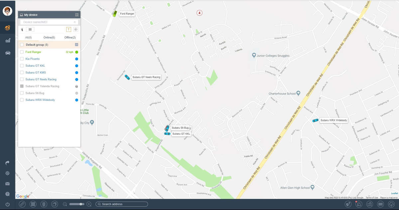Viewport: 399px width, 210px height.
Task: Open the geofence grid icon
Action: 381,204
